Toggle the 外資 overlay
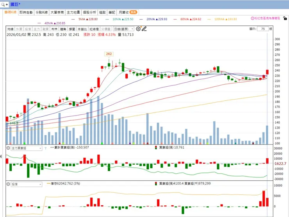This screenshot has height=217, width=289. pos(19,29)
